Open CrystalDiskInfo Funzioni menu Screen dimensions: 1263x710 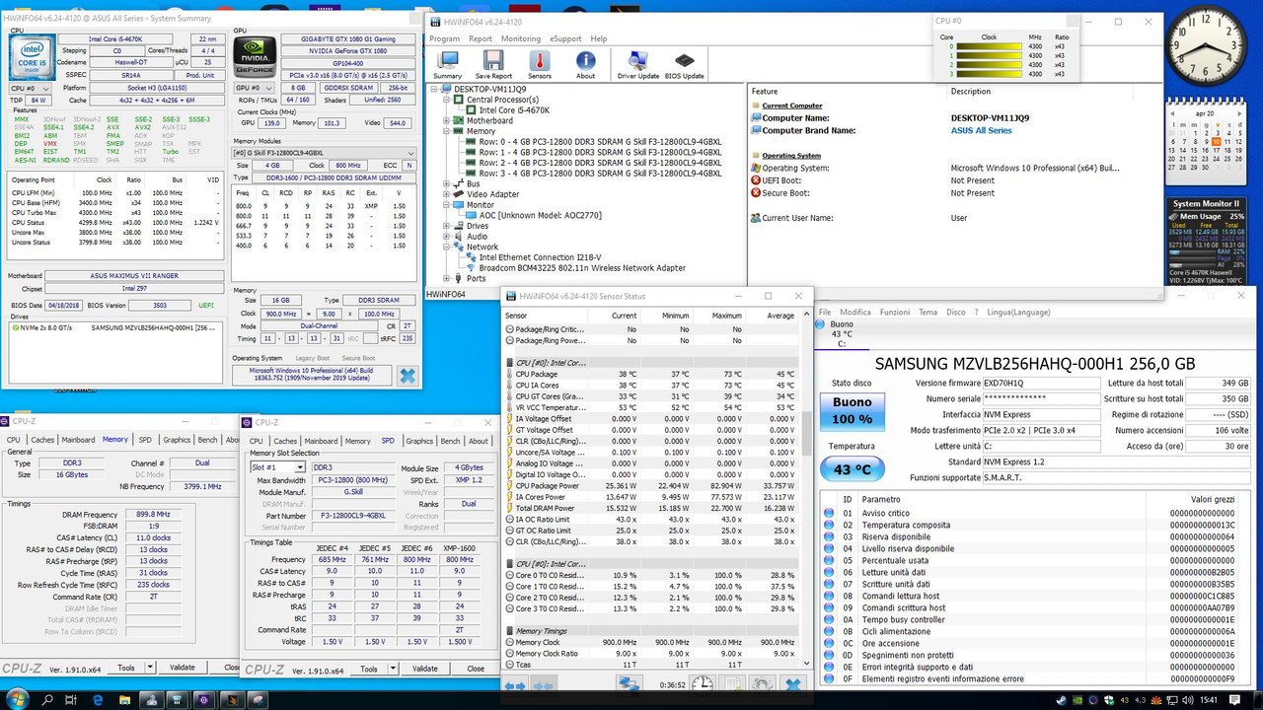pyautogui.click(x=895, y=312)
